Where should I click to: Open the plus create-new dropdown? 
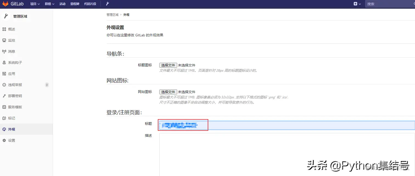pyautogui.click(x=356, y=4)
